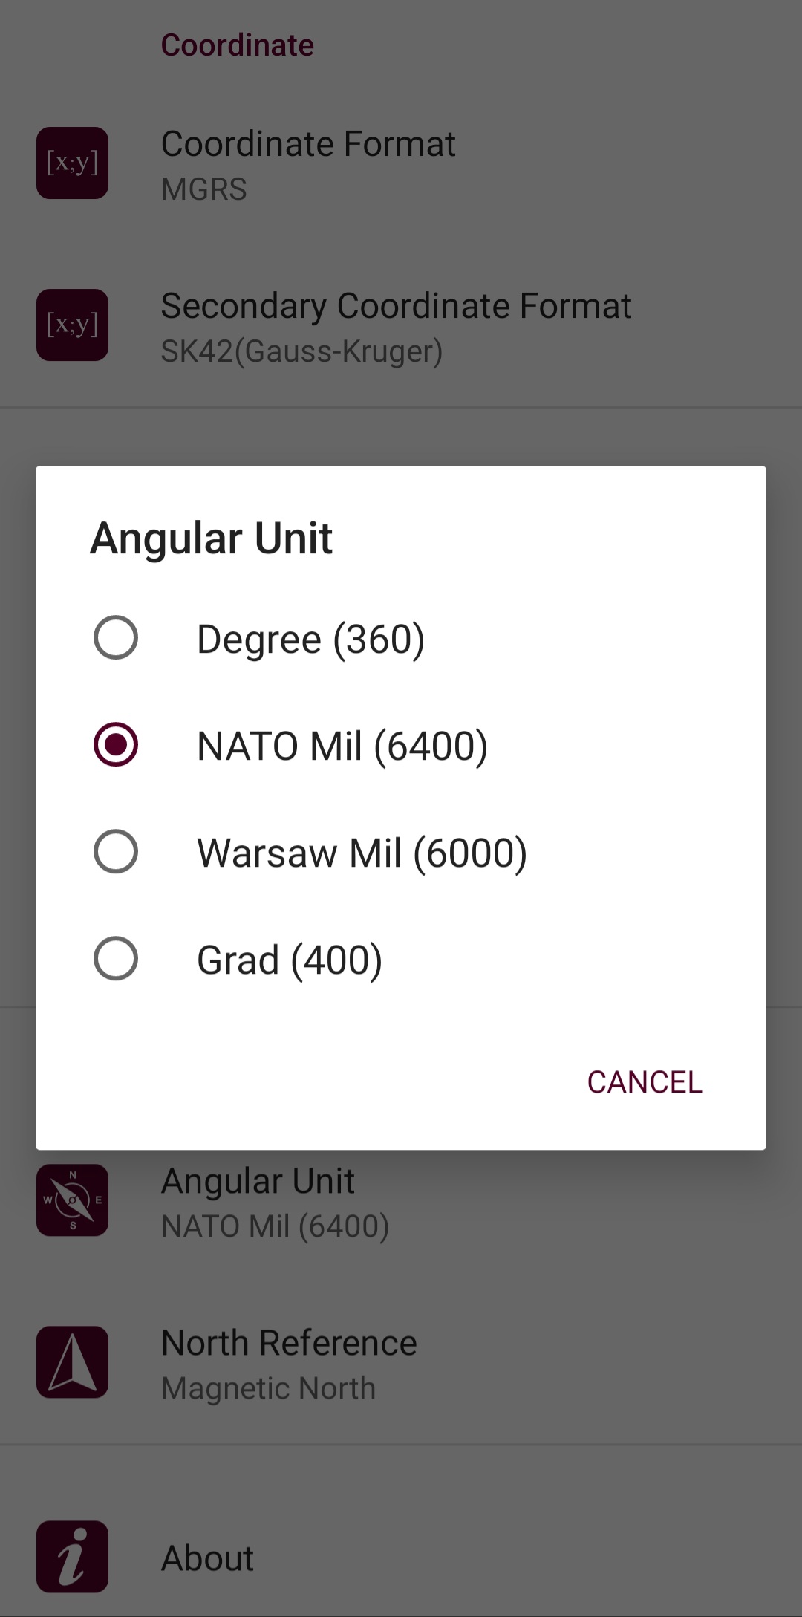
Task: Select the Grad (400) radio button
Action: point(116,958)
